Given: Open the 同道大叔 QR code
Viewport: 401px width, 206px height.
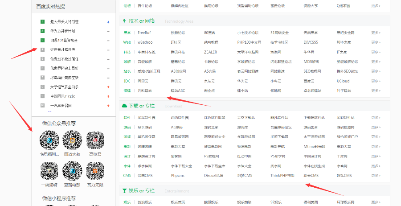Looking at the screenshot, I should coord(72,140).
